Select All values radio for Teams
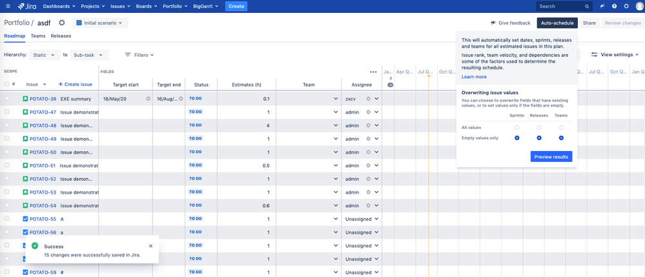Screen dimensions: 645x277 pos(561,128)
